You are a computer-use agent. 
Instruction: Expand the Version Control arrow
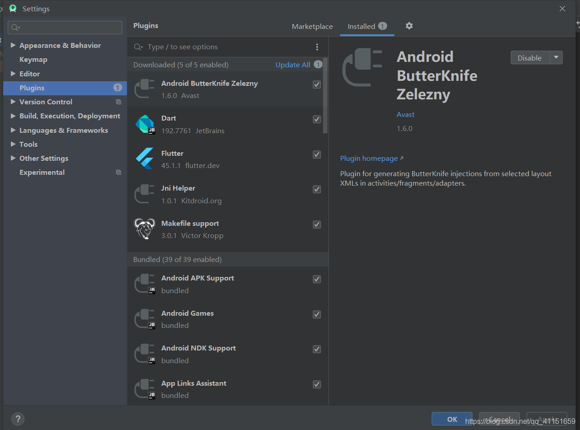click(x=13, y=102)
